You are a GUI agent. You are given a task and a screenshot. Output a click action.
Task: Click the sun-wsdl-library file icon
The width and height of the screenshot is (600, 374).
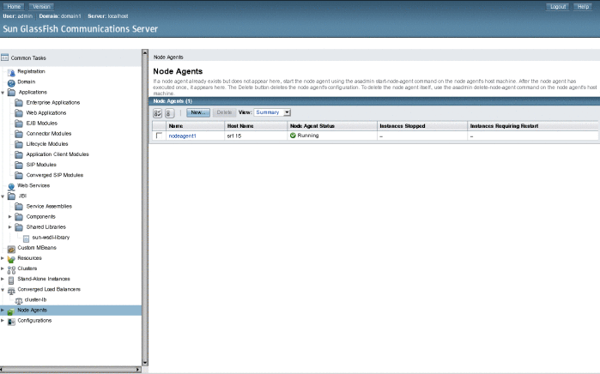(x=26, y=238)
